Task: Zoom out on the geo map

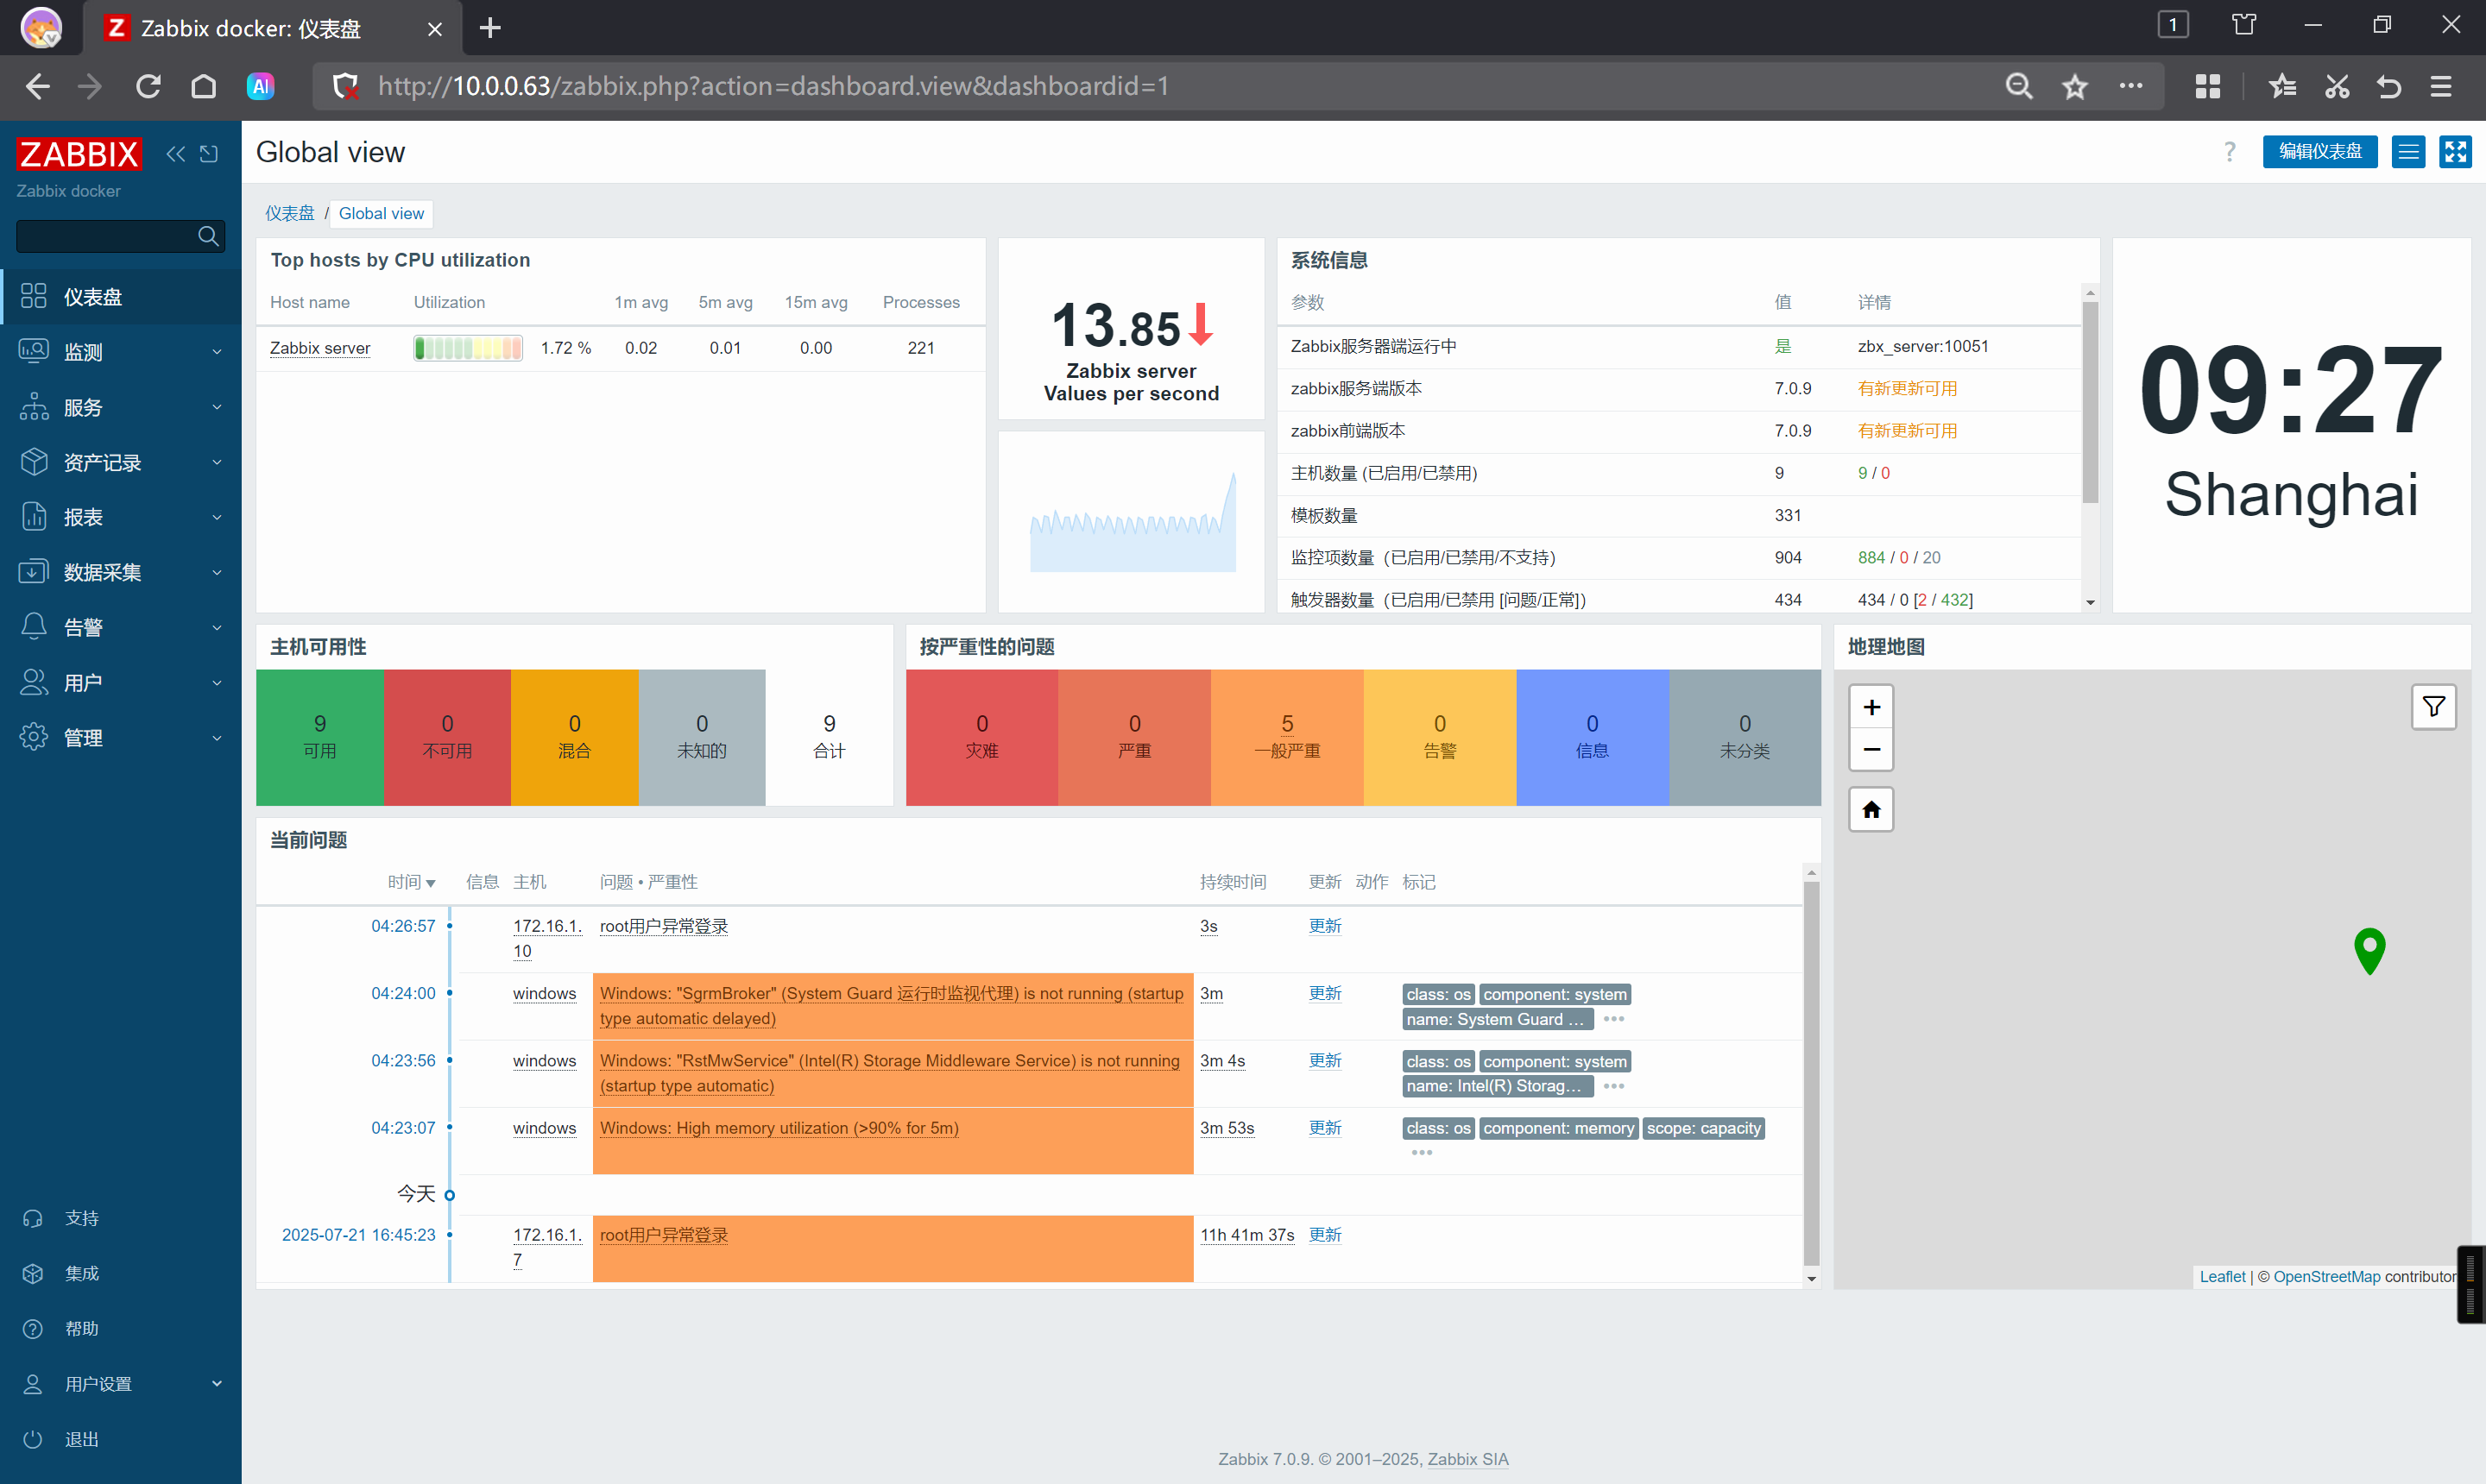Action: tap(1871, 749)
